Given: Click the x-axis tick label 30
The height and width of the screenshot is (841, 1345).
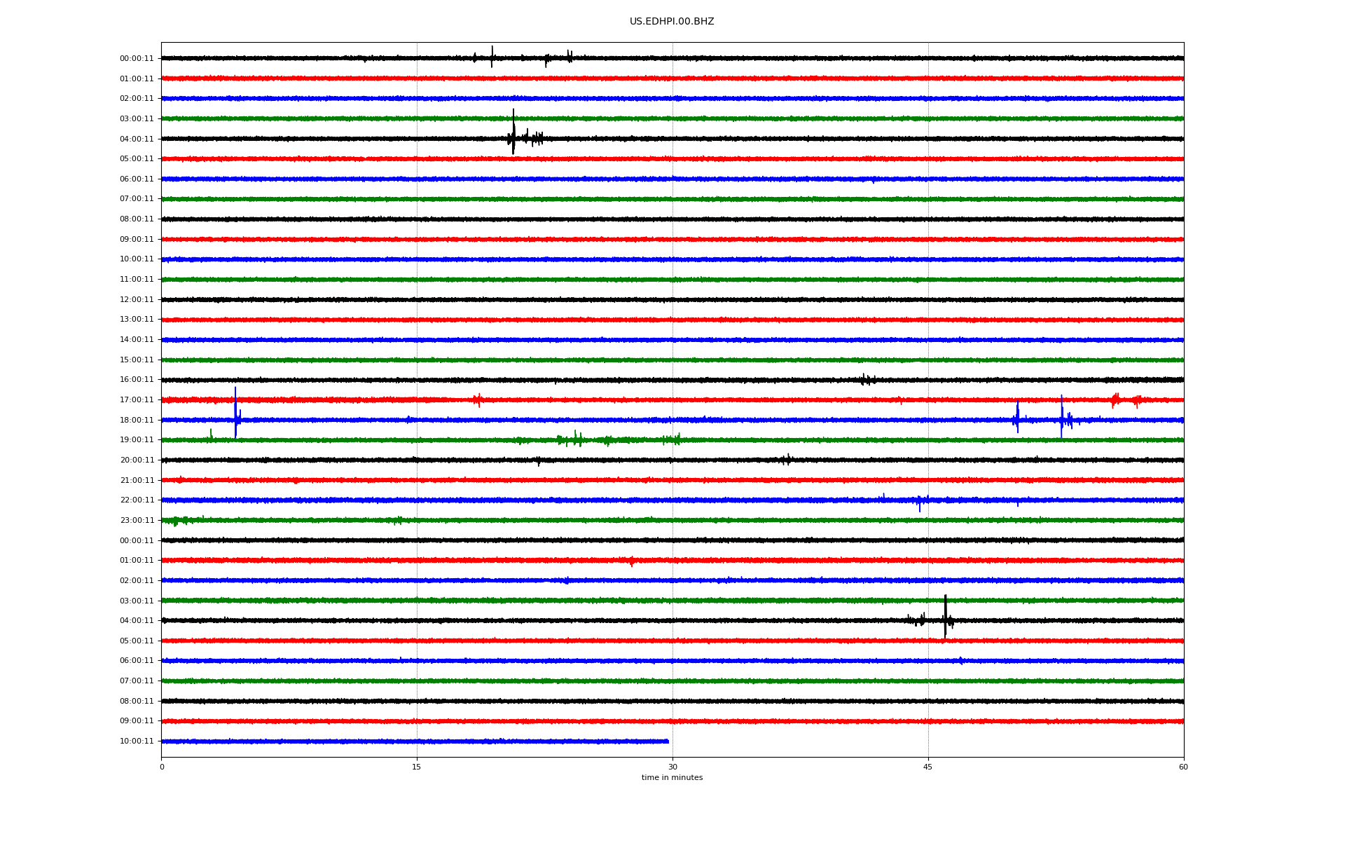Looking at the screenshot, I should [x=672, y=767].
